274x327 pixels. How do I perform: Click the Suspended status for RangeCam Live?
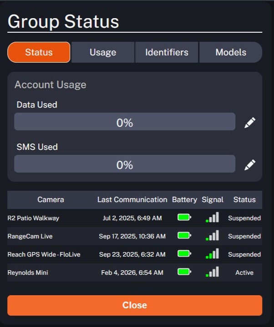click(x=244, y=236)
